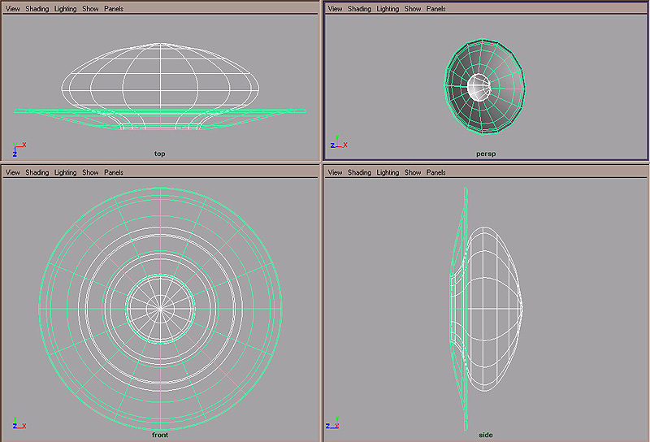Click the axis indicator icon in the side viewport
The image size is (650, 442).
pyautogui.click(x=332, y=424)
